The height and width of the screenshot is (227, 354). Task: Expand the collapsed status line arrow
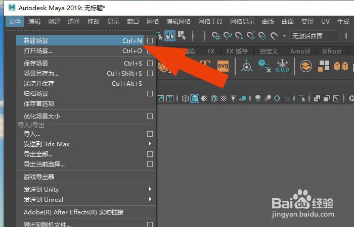(193, 36)
